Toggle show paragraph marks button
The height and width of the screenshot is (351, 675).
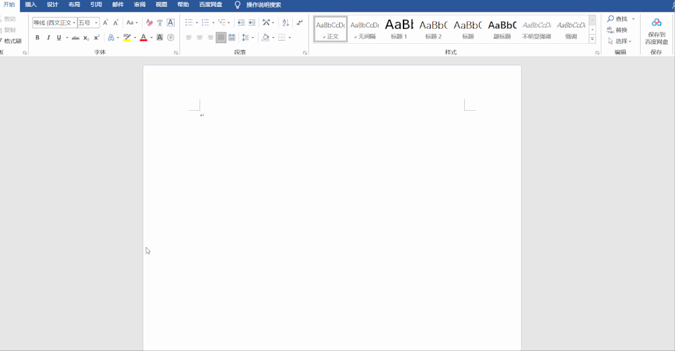pos(299,23)
